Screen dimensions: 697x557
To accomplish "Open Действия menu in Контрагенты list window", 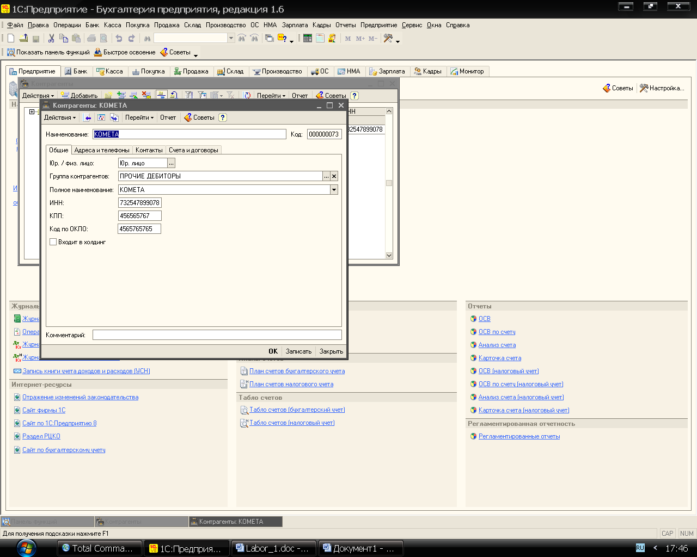I will click(38, 96).
